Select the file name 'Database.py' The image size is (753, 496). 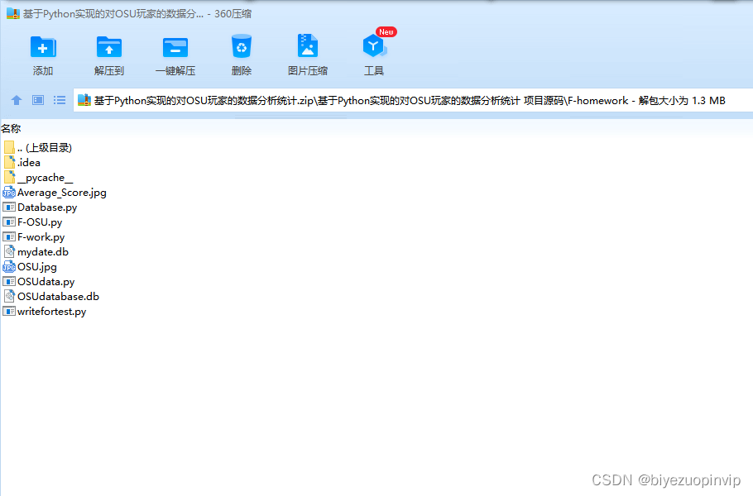pyautogui.click(x=47, y=207)
